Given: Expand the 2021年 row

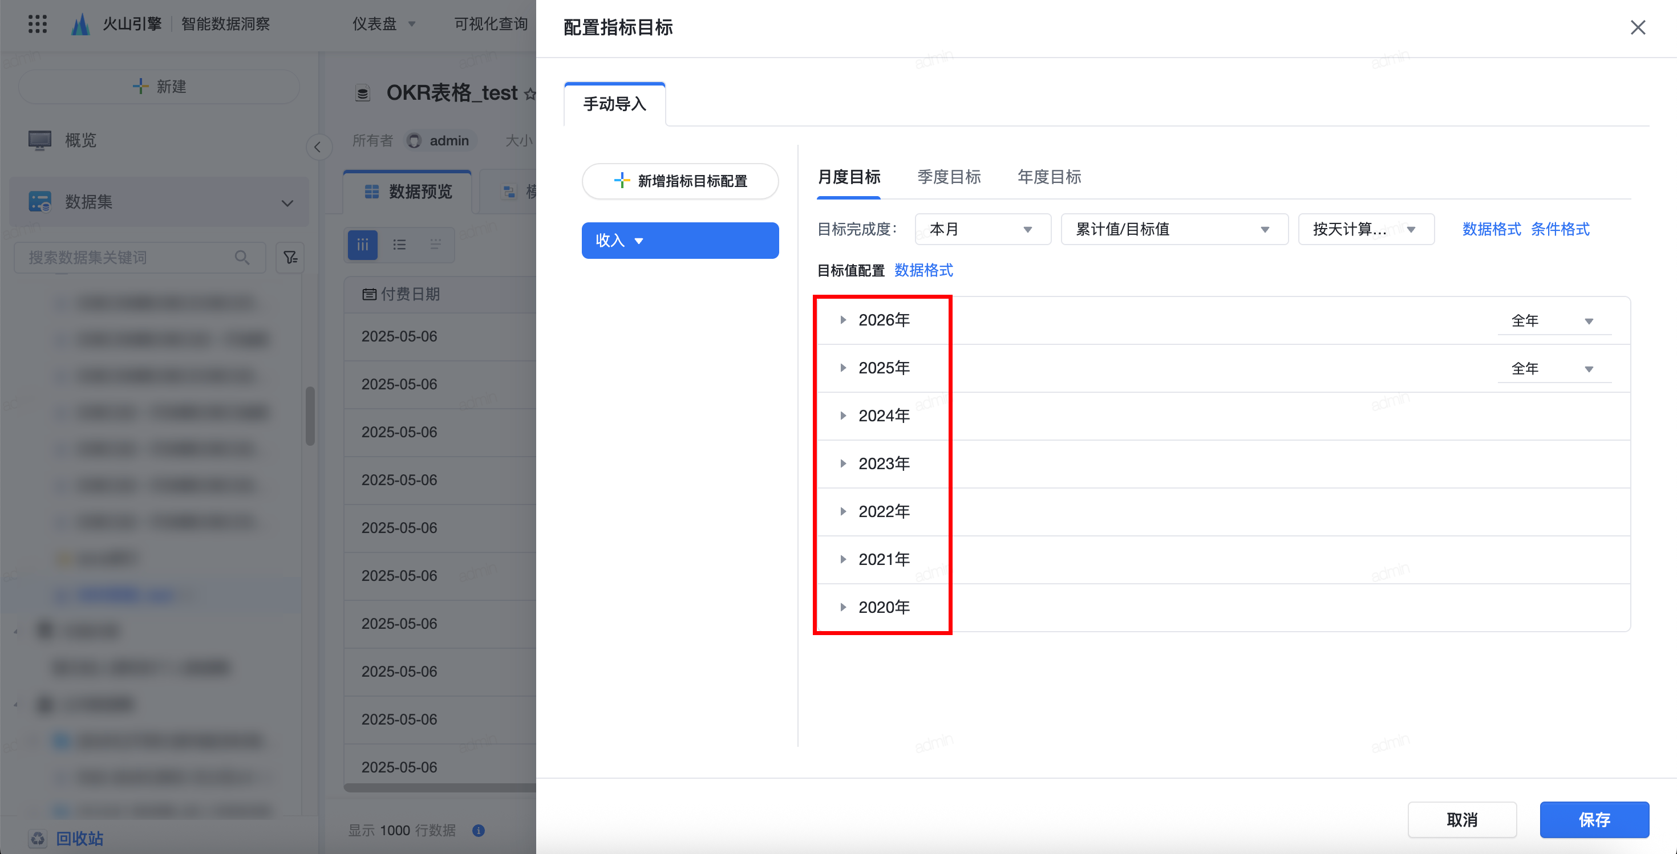Looking at the screenshot, I should (x=843, y=559).
